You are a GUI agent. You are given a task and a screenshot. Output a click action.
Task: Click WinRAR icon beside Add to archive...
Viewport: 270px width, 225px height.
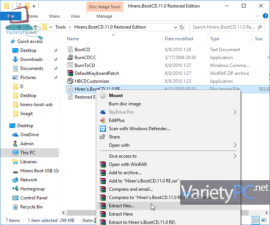tap(103, 173)
